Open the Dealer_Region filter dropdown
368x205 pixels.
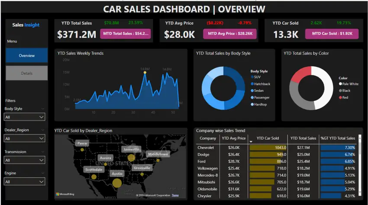24,138
